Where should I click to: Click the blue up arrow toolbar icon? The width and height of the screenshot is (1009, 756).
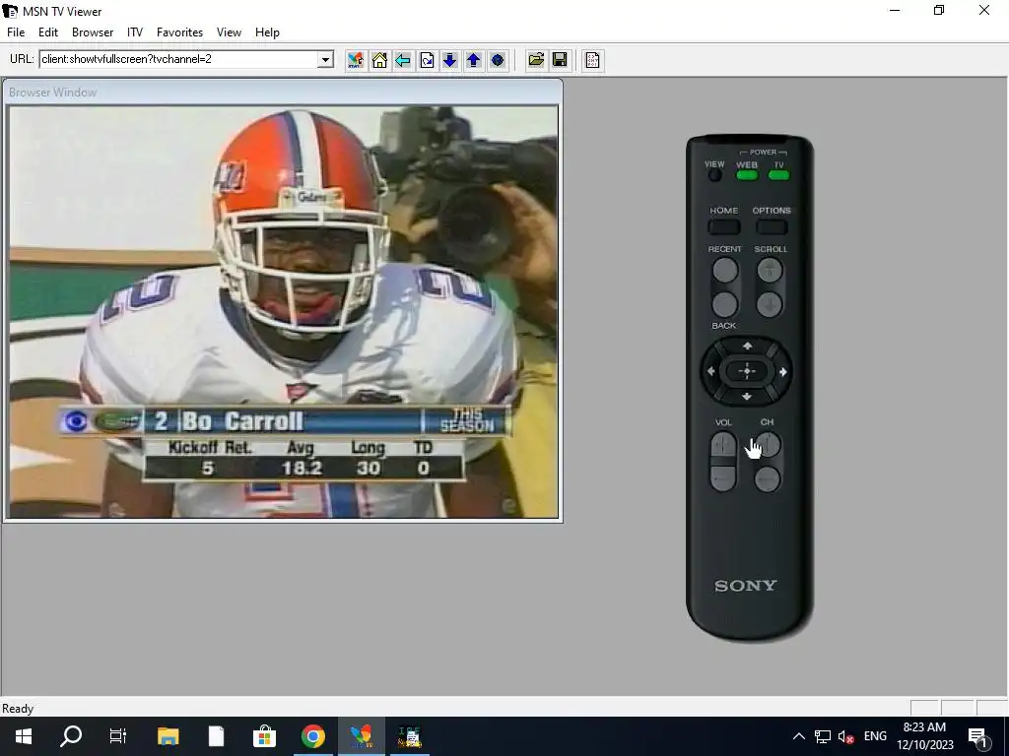pyautogui.click(x=474, y=60)
